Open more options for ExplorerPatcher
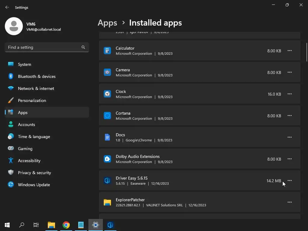Screen dimensions: 308x231 point(289,202)
